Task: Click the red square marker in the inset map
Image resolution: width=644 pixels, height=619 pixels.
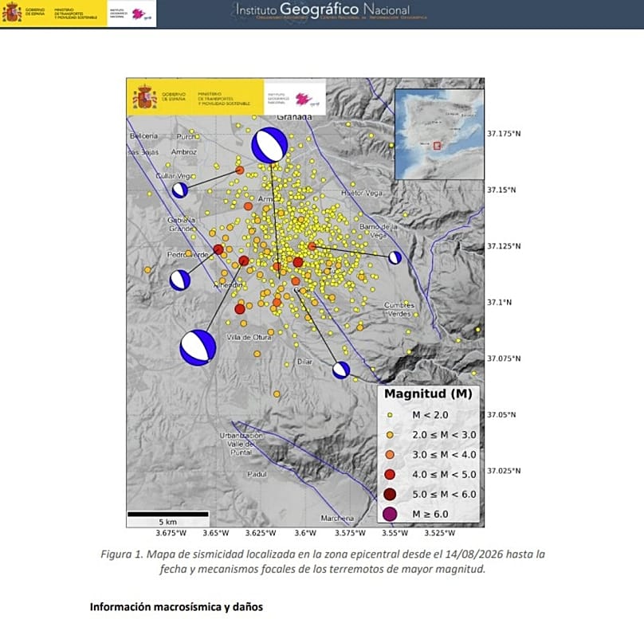Action: [x=437, y=145]
